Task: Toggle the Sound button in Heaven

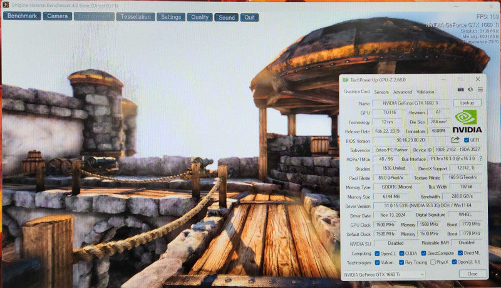Action: [x=227, y=18]
